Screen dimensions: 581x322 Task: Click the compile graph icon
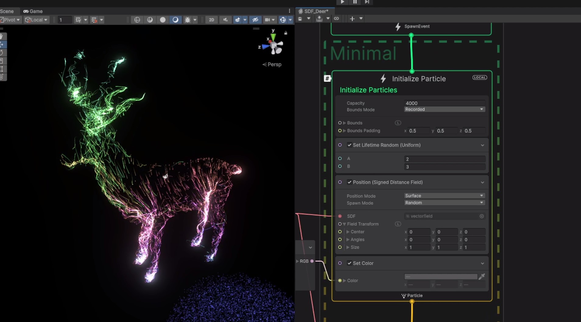point(319,19)
